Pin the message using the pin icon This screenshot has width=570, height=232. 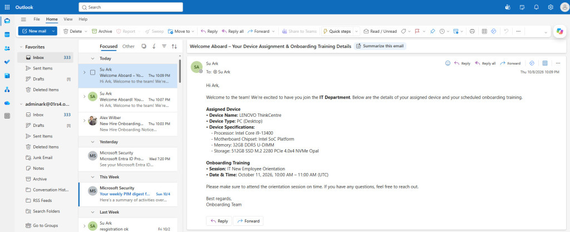(432, 31)
